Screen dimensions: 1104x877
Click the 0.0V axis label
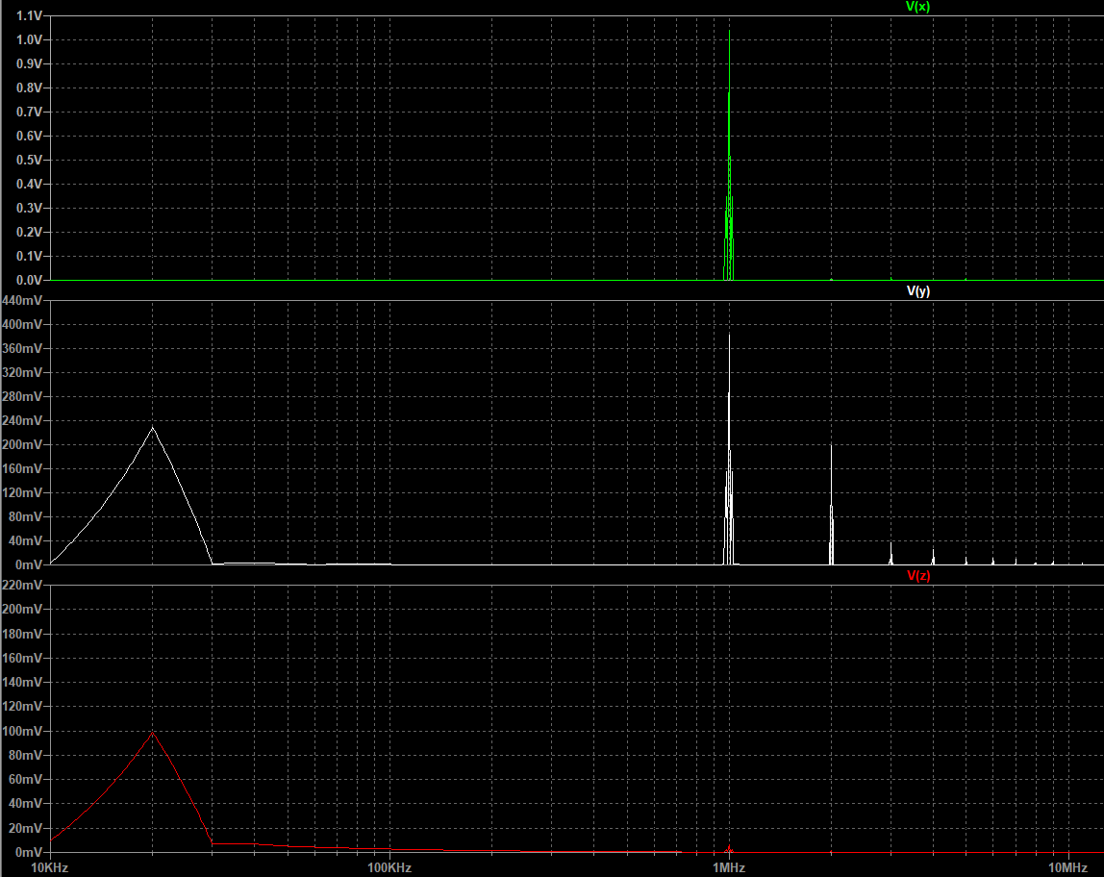(29, 280)
